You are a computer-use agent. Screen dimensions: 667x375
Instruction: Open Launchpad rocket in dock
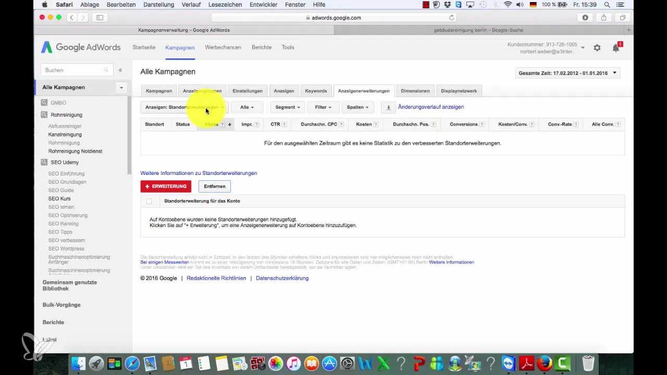coord(96,363)
